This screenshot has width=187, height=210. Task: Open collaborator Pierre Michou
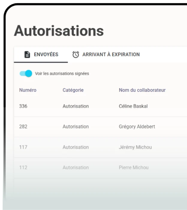(x=133, y=167)
